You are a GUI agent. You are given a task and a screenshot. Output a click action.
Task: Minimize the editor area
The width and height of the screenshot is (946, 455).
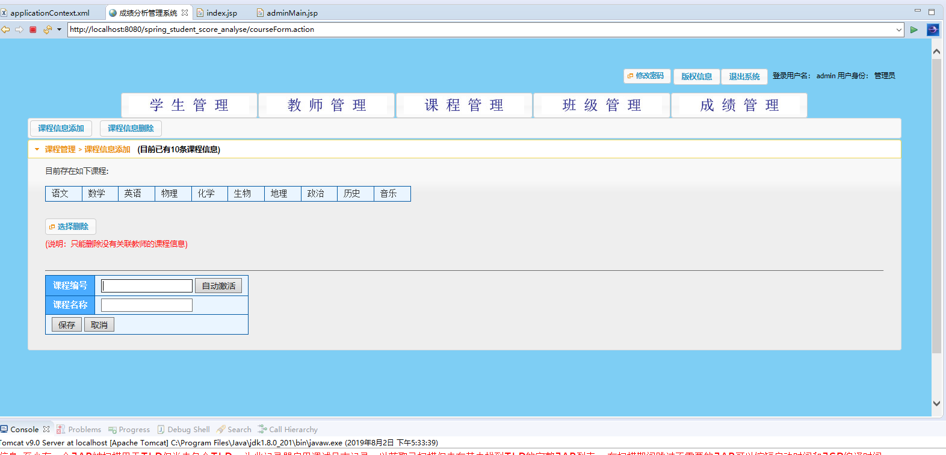pos(918,11)
